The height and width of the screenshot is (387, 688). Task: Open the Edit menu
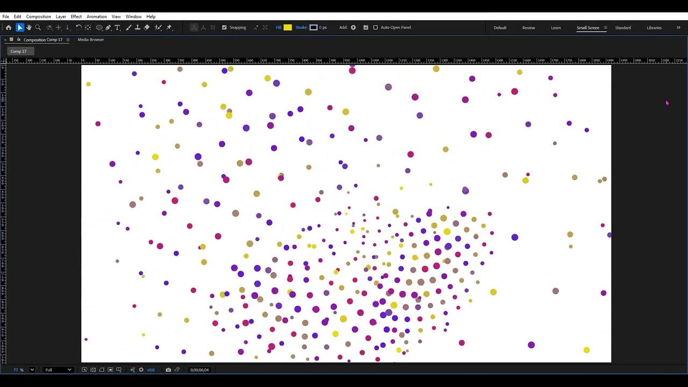[x=18, y=17]
